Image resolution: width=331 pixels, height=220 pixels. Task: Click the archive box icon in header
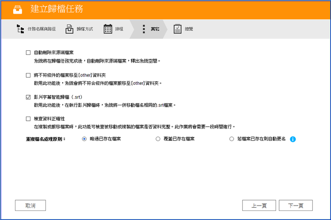coord(17,10)
